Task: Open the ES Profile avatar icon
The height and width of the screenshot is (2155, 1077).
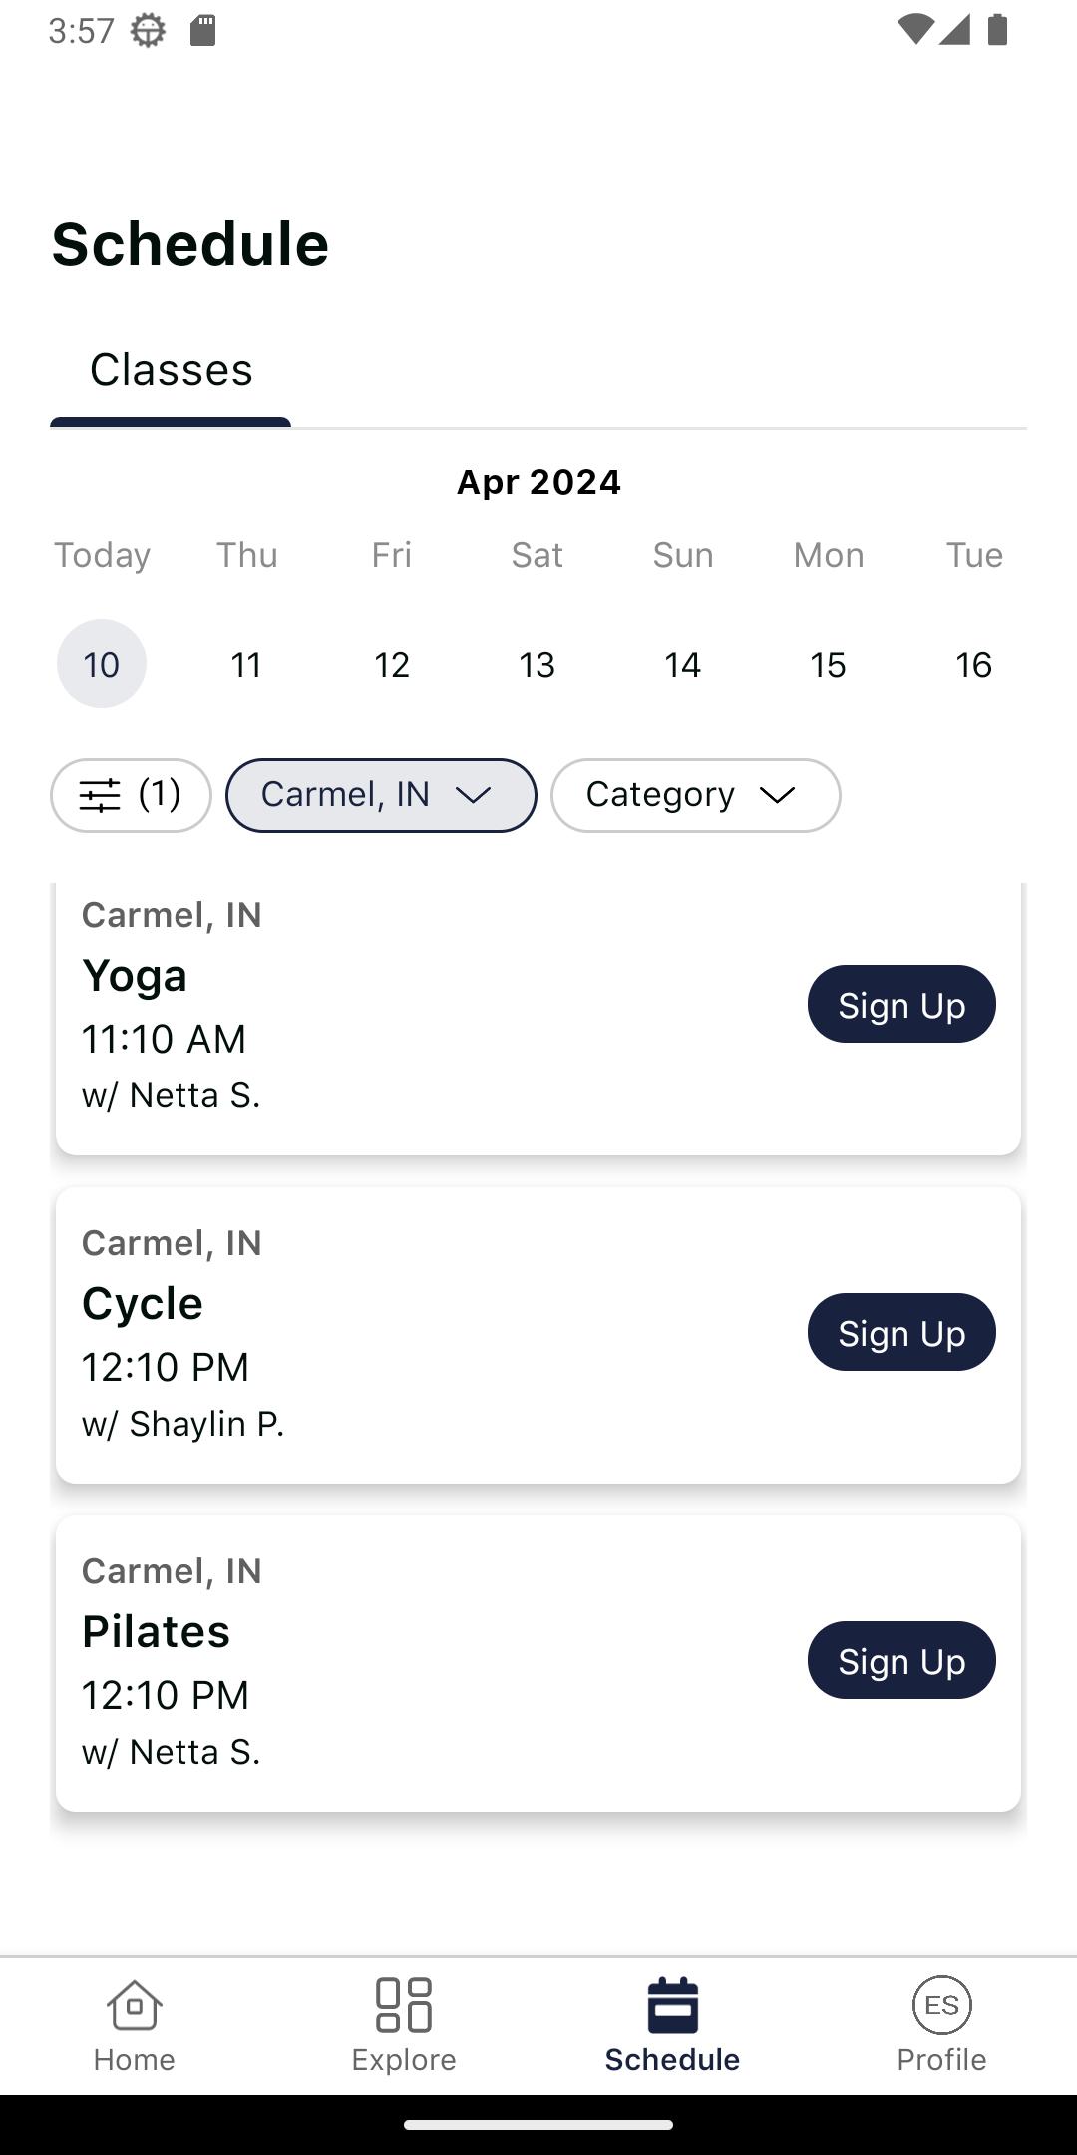Action: (942, 2005)
